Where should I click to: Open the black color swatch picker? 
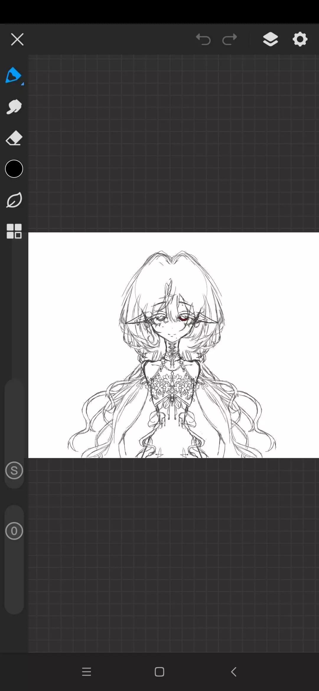tap(14, 169)
